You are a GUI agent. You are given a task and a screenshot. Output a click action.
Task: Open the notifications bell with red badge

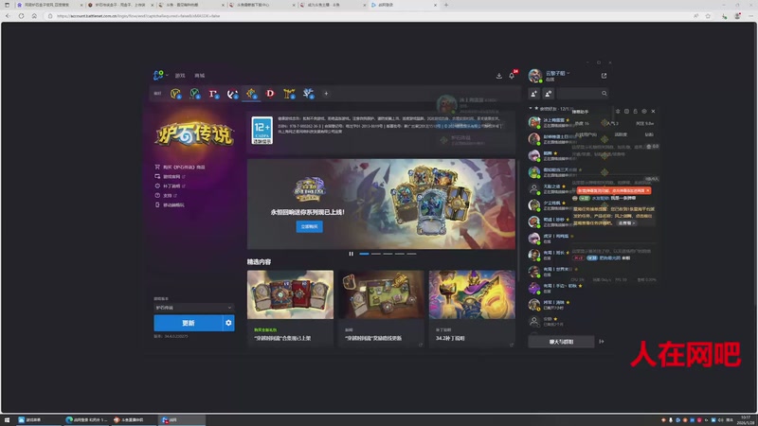click(513, 75)
